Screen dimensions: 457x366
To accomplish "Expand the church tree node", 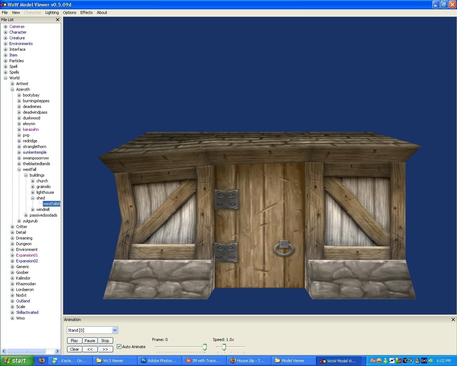I will (x=33, y=181).
